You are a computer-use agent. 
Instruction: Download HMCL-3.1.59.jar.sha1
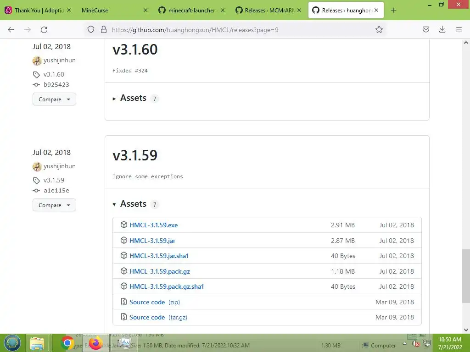(159, 256)
